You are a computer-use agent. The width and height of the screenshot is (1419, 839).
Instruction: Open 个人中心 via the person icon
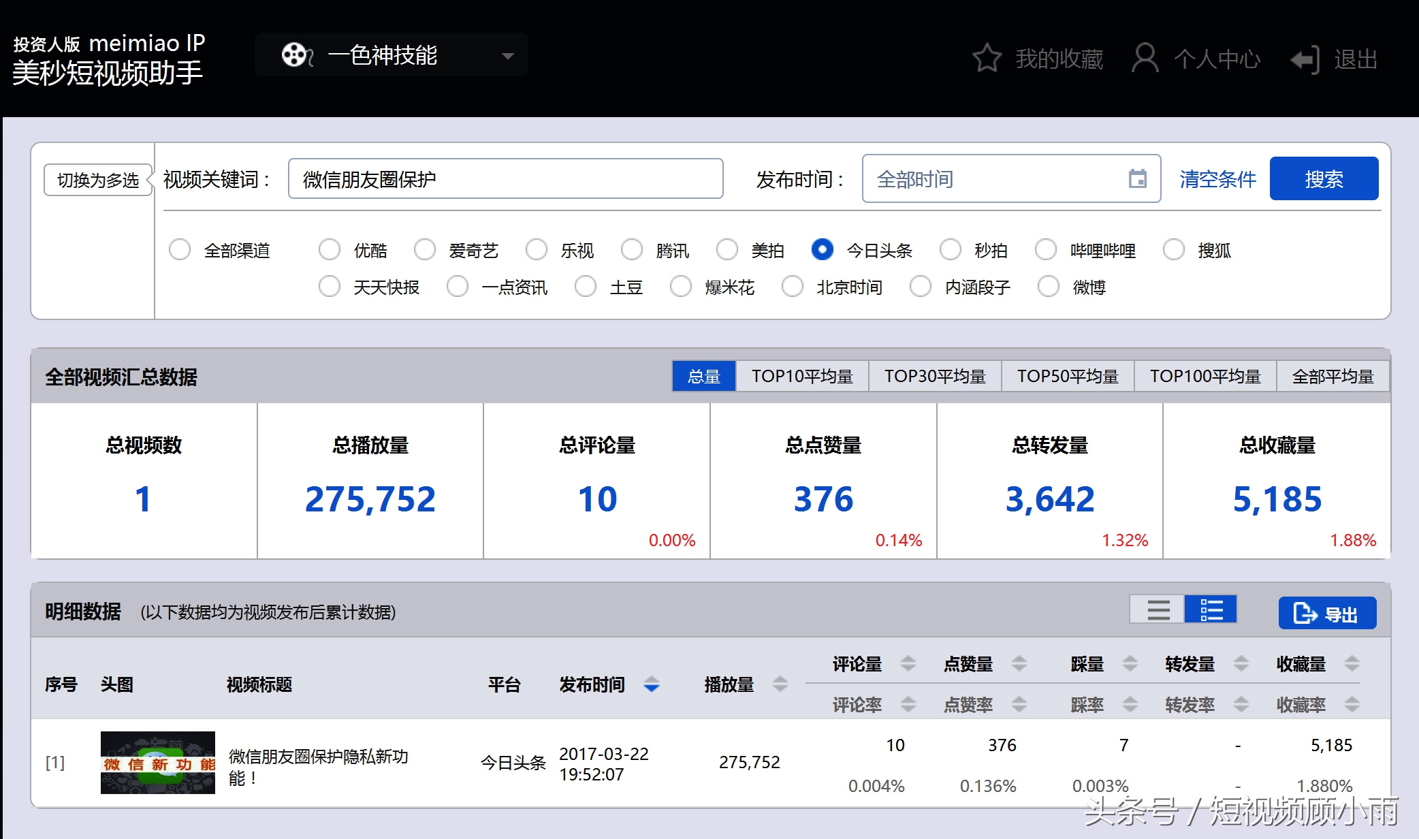tap(1146, 58)
